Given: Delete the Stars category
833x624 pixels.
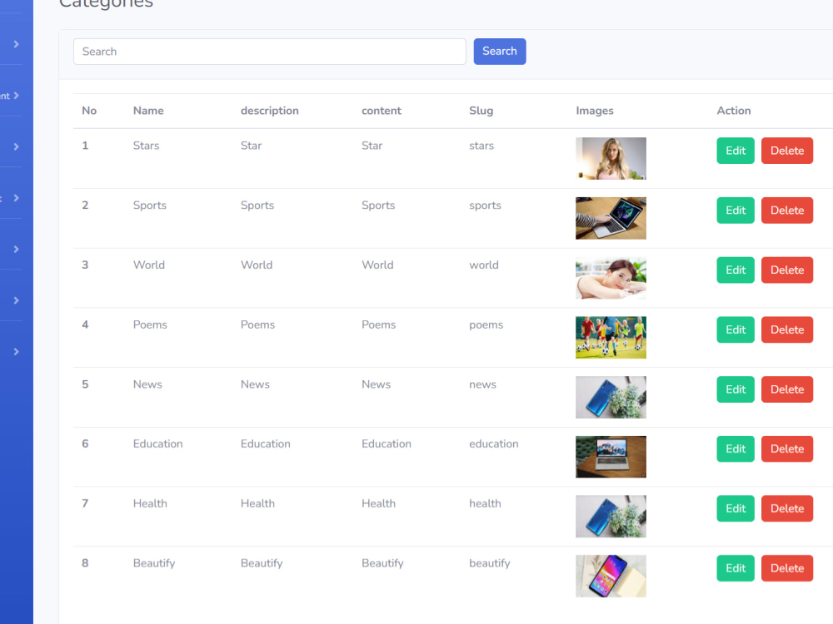Looking at the screenshot, I should 787,151.
